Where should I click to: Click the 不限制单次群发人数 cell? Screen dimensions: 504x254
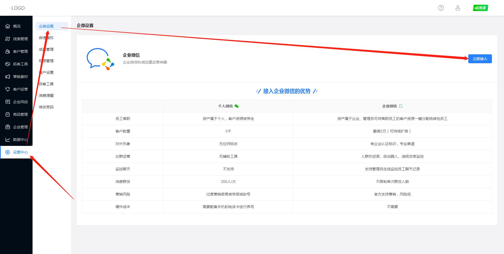click(x=392, y=182)
